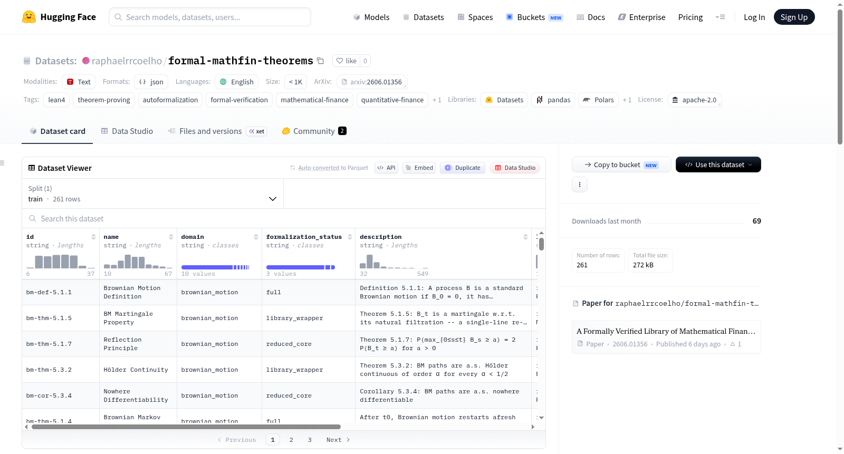Viewport: 844px width, 454px height.
Task: Open Files and versions tab
Action: click(x=217, y=131)
